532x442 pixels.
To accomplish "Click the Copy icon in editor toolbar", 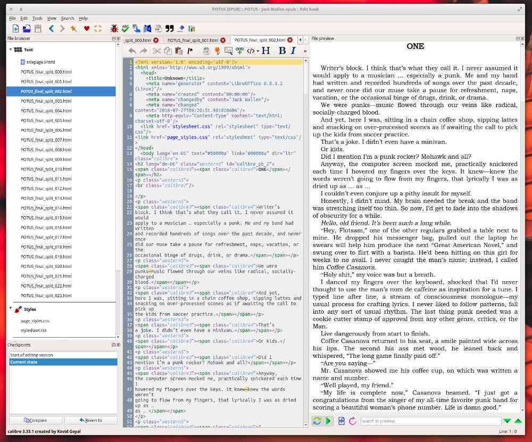I will [x=168, y=51].
